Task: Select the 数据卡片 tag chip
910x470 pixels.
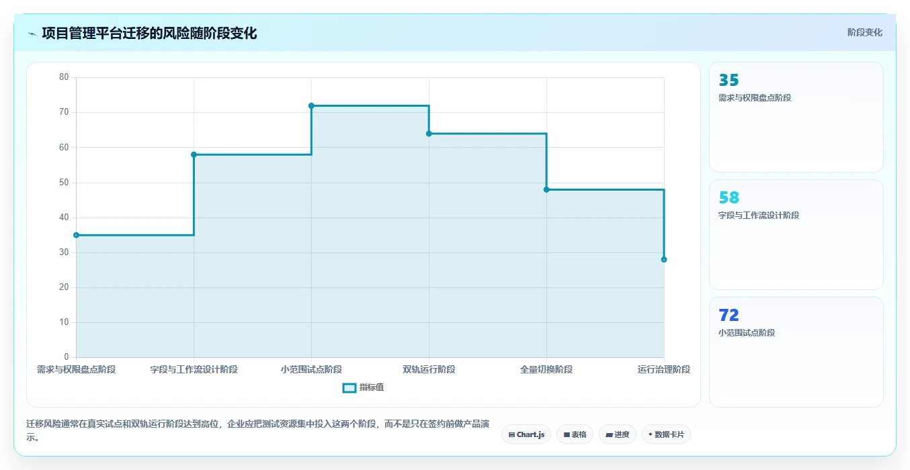Action: (666, 434)
